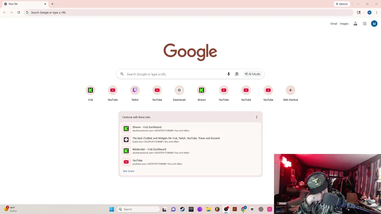Image resolution: width=381 pixels, height=214 pixels.
Task: Open FL Studio from the taskbar
Action: click(217, 209)
